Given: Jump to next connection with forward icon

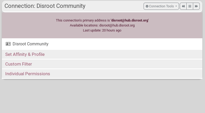Looking at the screenshot, I should click(x=196, y=6).
